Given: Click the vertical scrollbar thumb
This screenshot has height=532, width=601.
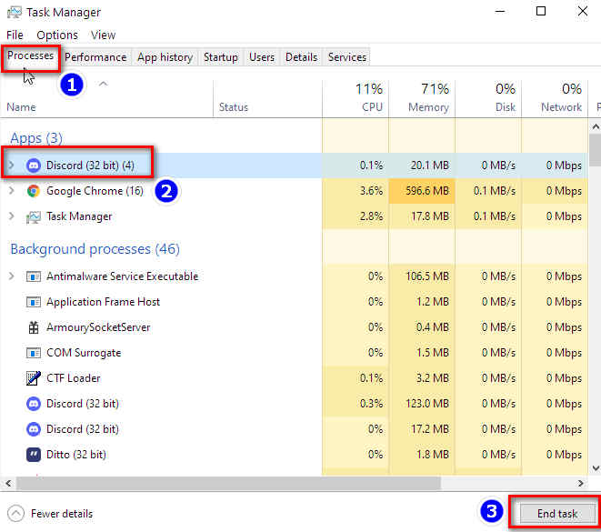Looking at the screenshot, I should (596, 150).
